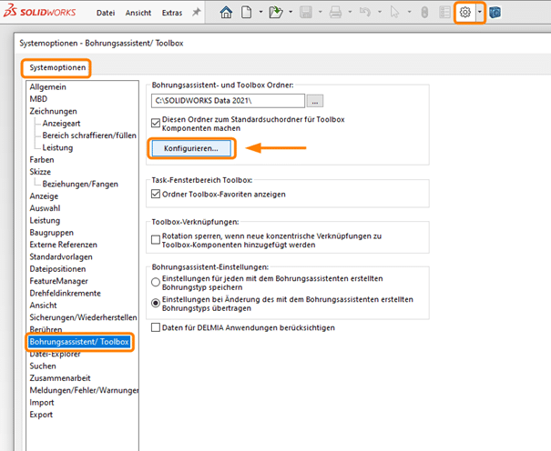
Task: Enable 'Daten für DELMIA Anwendungen berücksichtigen' checkbox
Action: 156,327
